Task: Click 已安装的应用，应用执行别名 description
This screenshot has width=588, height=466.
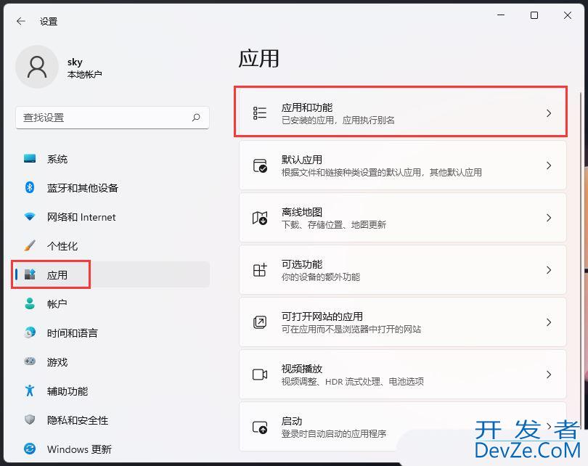Action: 338,120
